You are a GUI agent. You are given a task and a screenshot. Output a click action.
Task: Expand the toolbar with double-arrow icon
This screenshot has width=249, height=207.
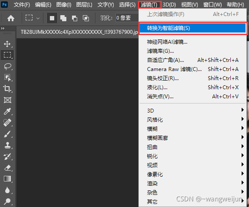click(x=3, y=29)
